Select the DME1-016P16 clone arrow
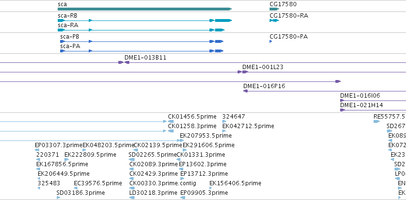 pos(246,91)
